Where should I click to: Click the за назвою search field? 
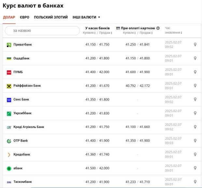pyautogui.click(x=42, y=31)
